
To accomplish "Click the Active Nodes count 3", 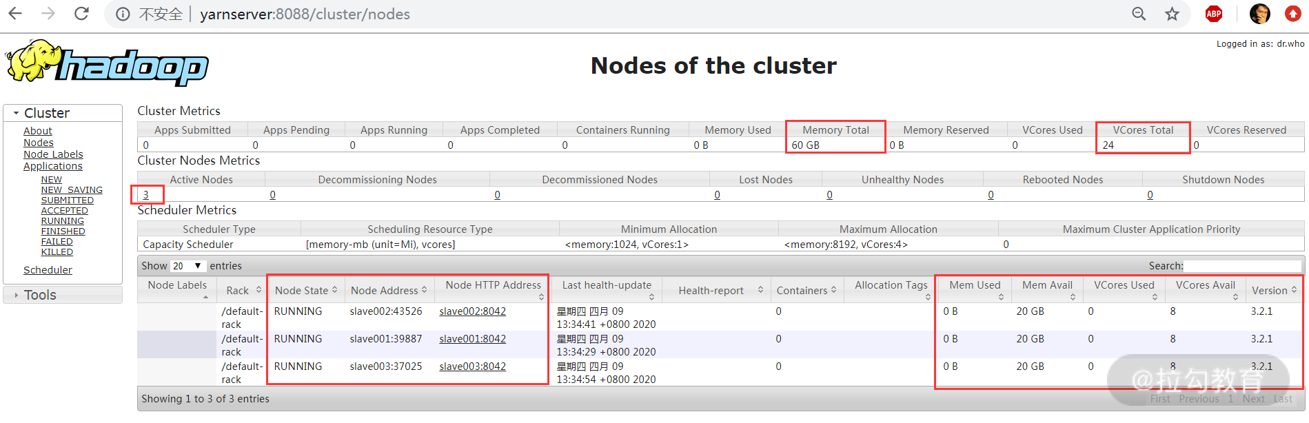I will point(145,195).
